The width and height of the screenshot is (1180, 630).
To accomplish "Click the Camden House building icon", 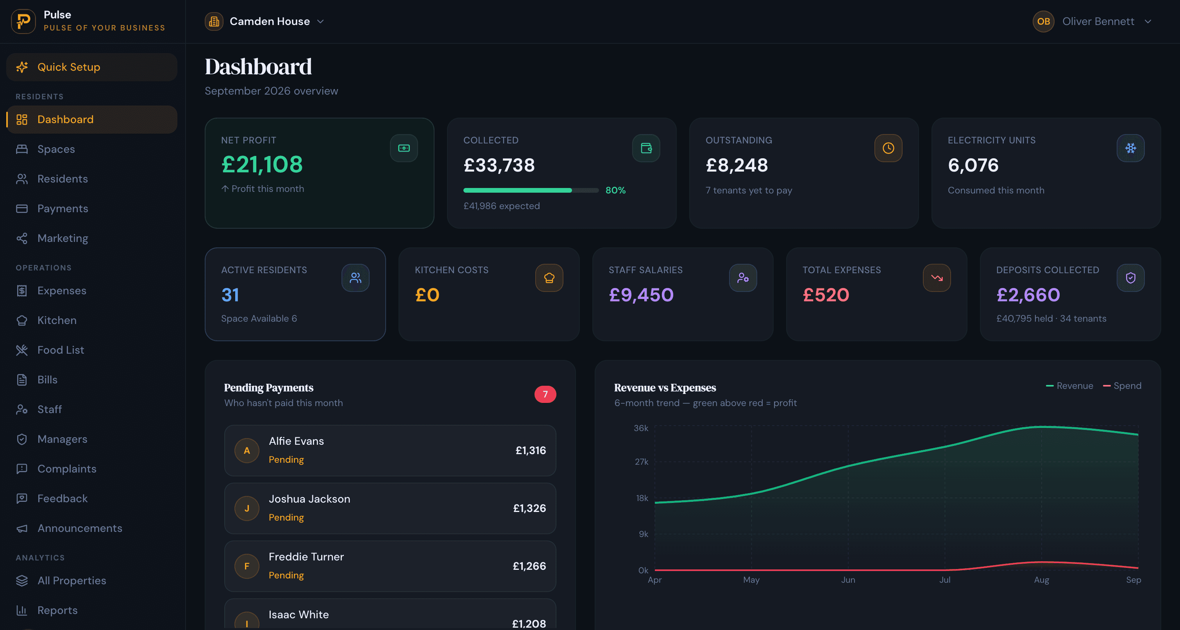I will click(214, 21).
